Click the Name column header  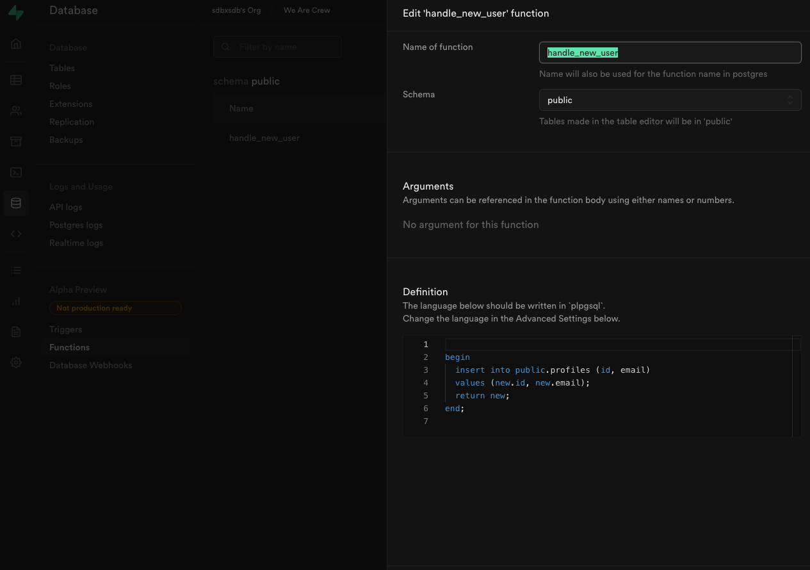point(241,108)
